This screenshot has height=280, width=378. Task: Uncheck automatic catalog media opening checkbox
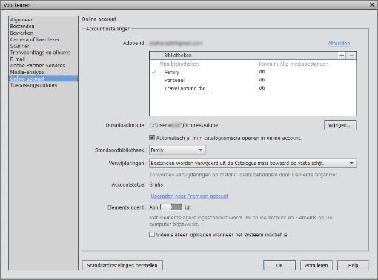152,138
